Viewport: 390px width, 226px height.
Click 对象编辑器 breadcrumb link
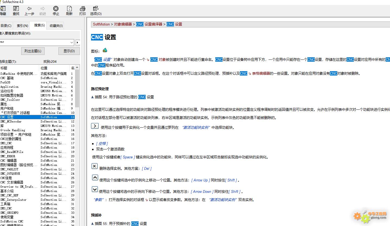tap(123, 24)
